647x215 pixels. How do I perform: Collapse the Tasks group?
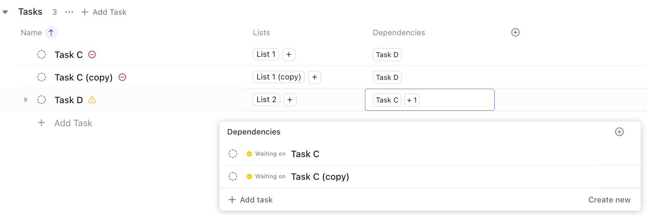coord(5,12)
